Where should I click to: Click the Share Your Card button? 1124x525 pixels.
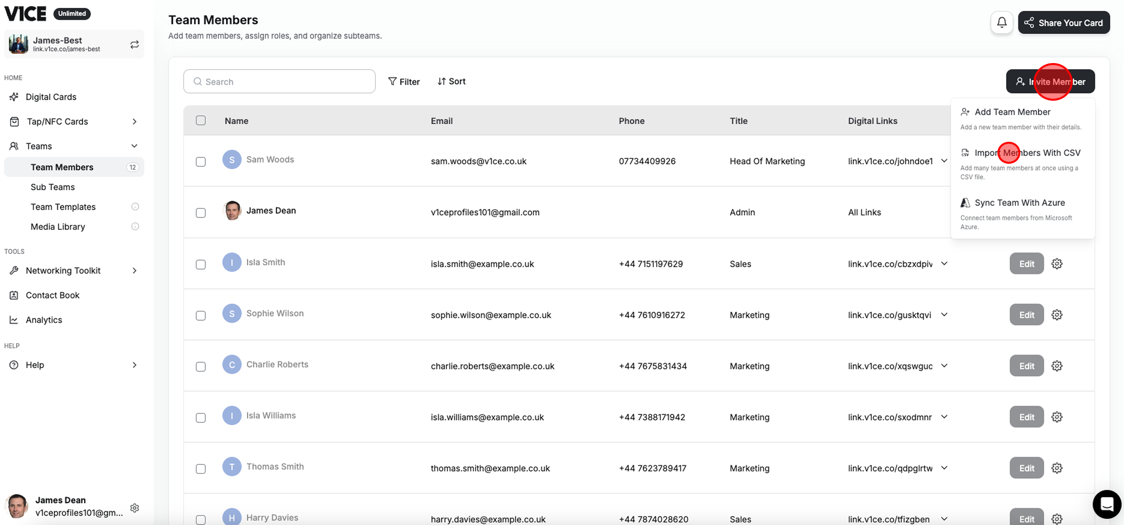click(x=1063, y=23)
